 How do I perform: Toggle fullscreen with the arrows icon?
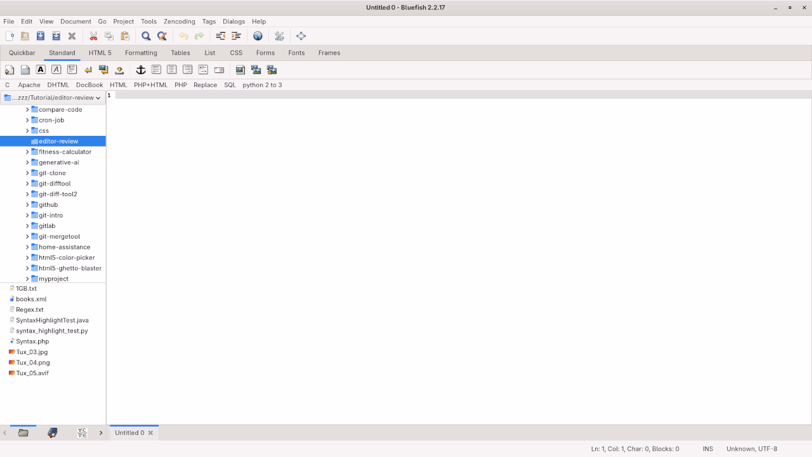point(301,36)
